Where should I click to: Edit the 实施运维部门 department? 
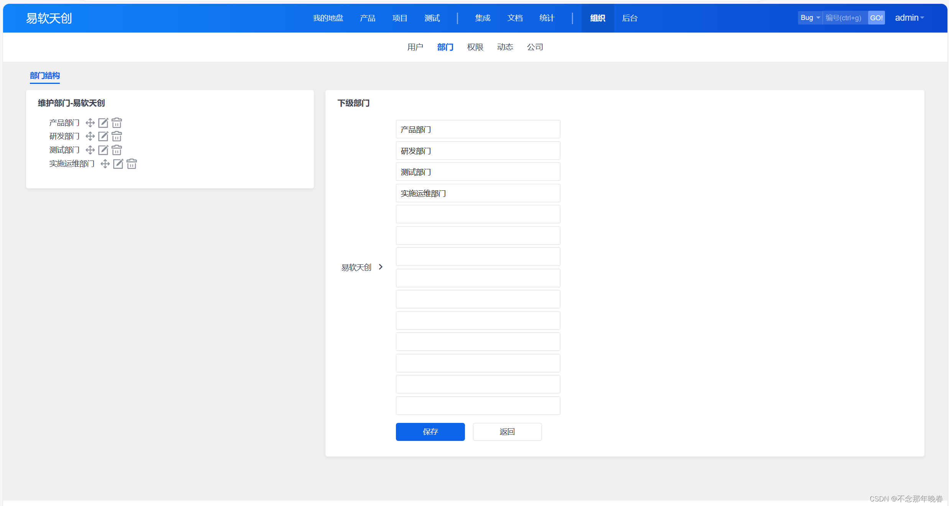click(x=118, y=164)
